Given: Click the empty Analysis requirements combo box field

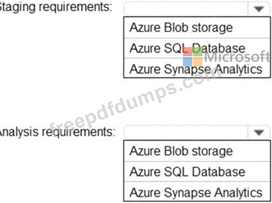Looking at the screenshot, I should [186, 132].
